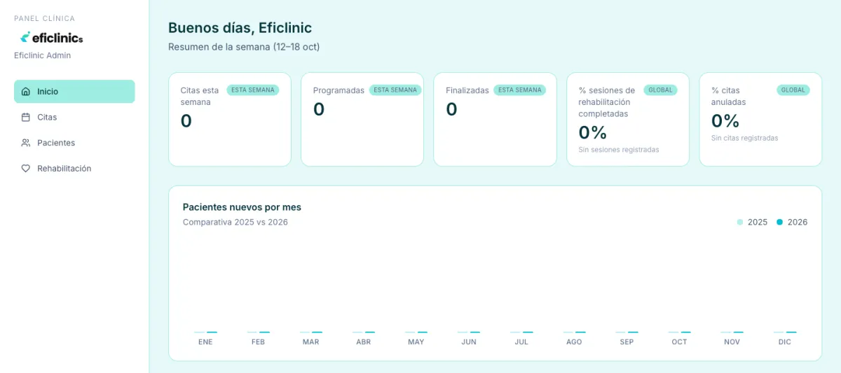Viewport: 841px width, 373px height.
Task: Open the Pacientes section
Action: (x=74, y=143)
